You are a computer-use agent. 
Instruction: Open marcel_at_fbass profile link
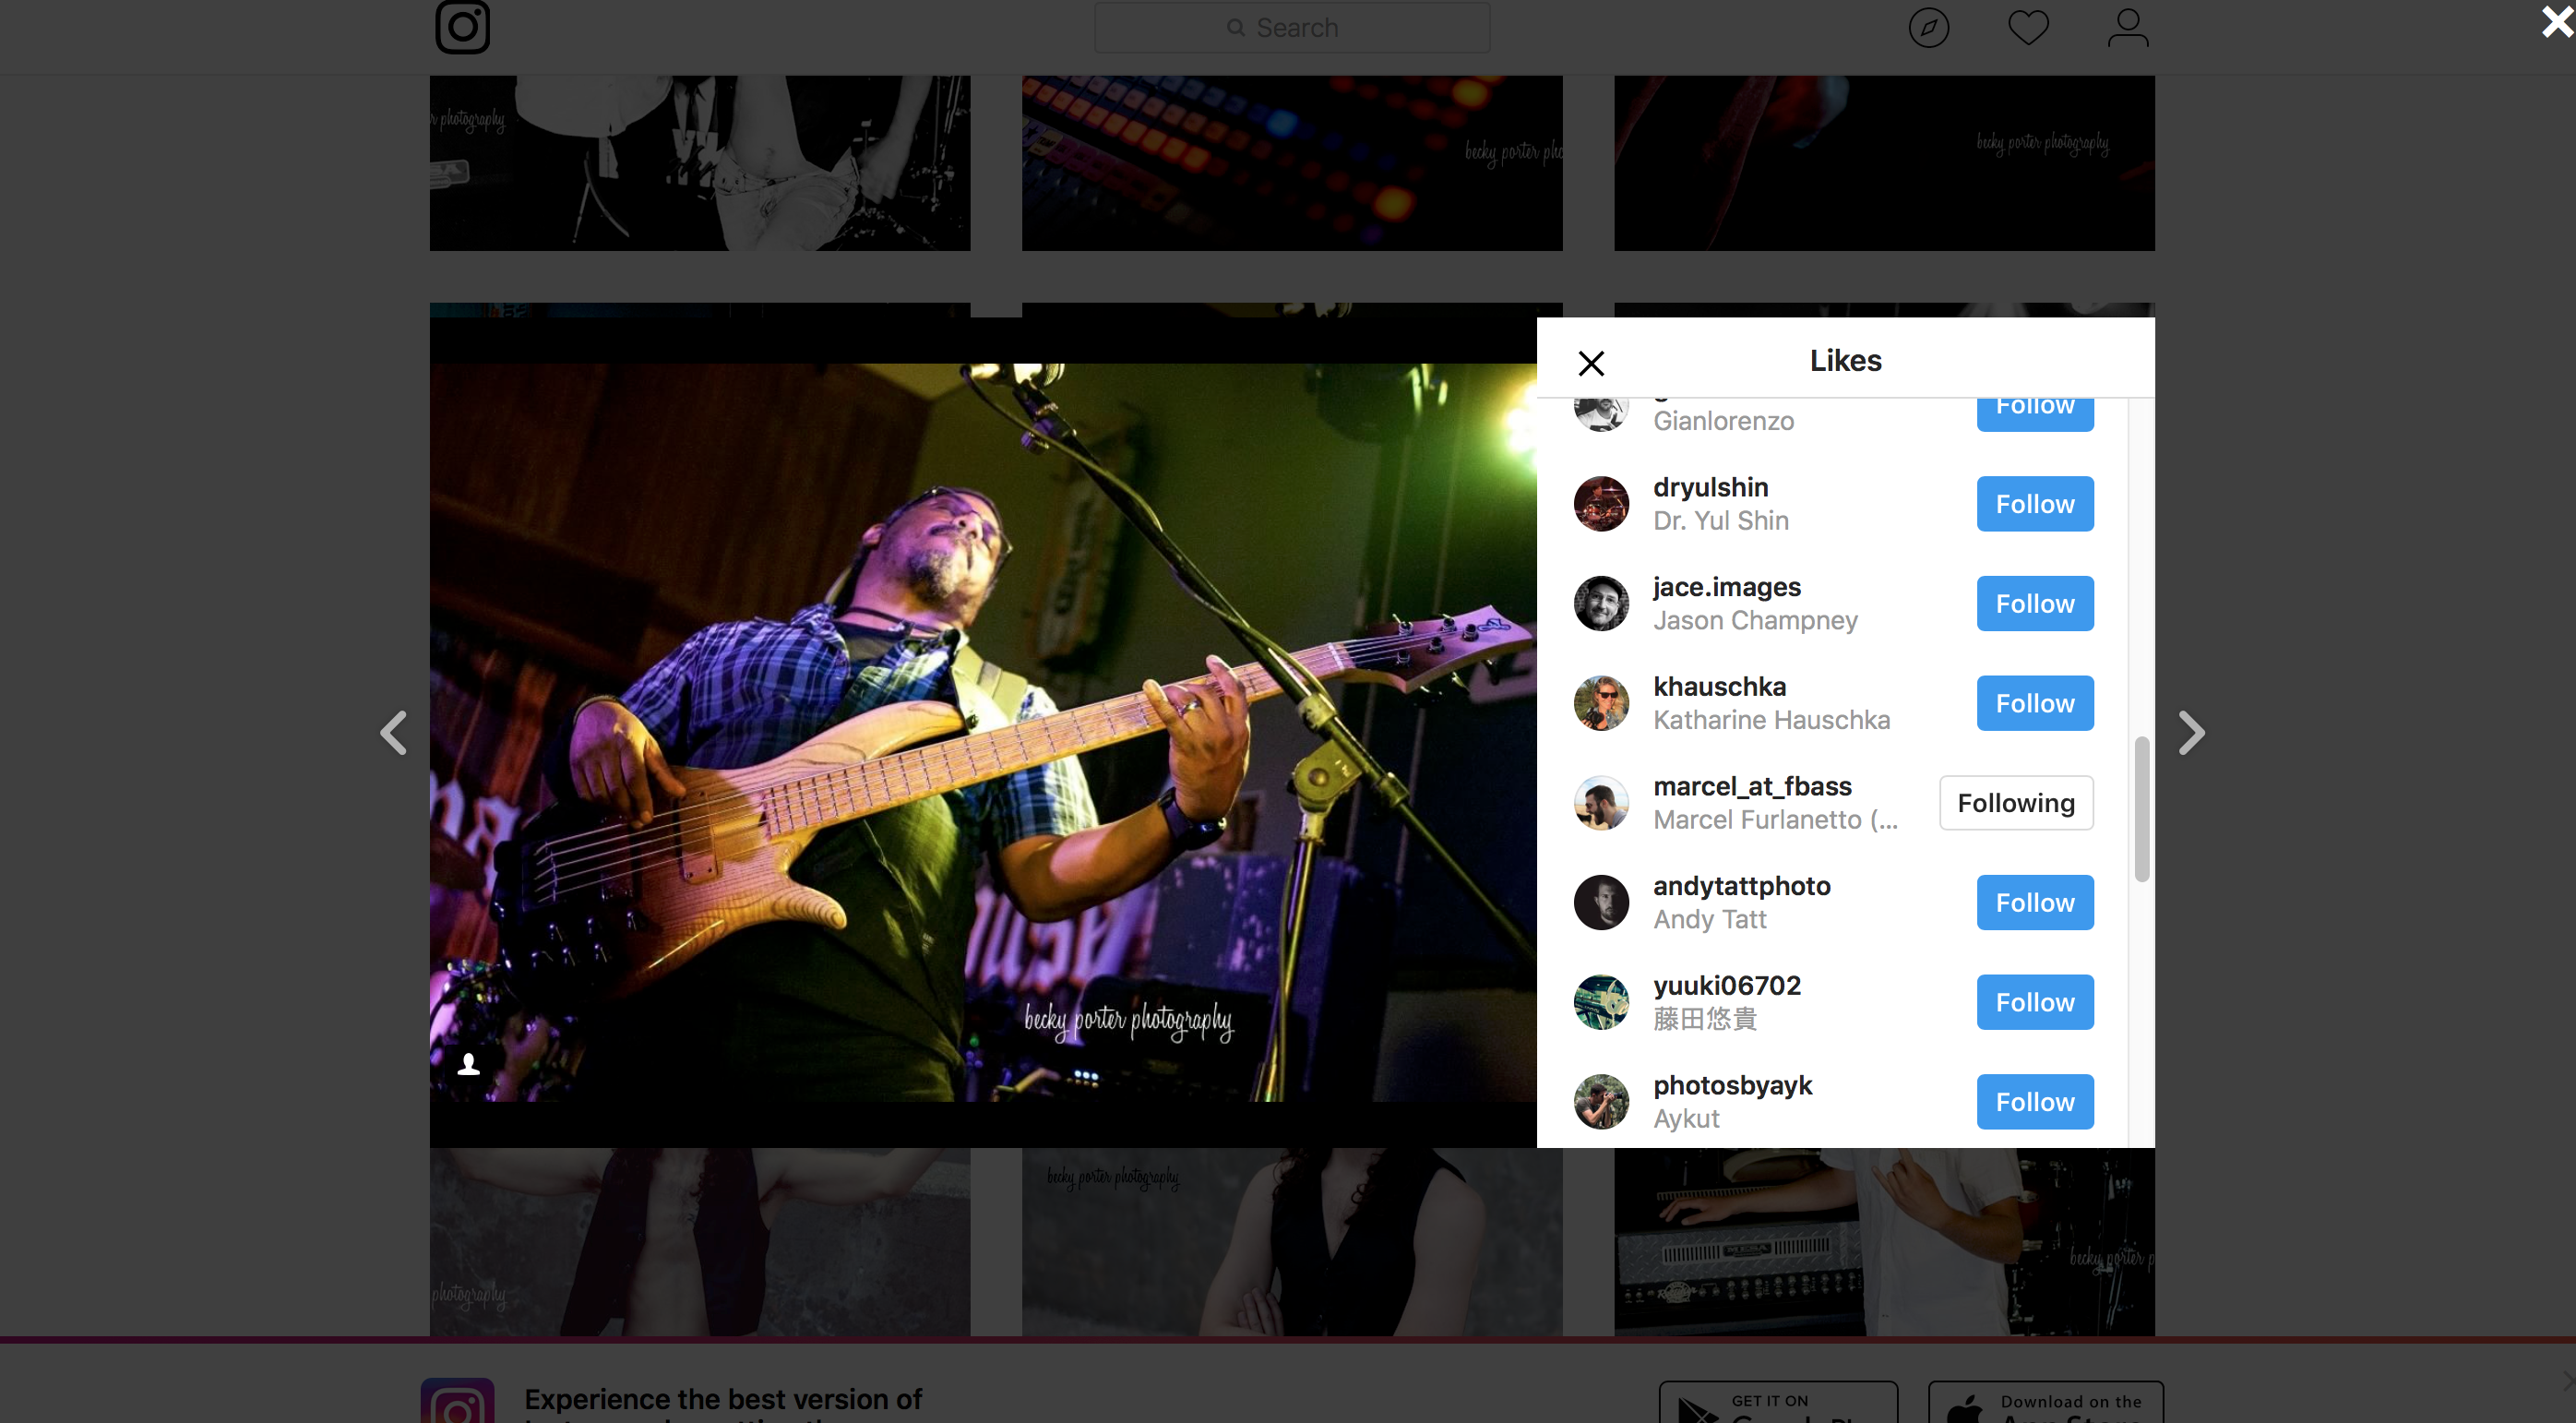(x=1752, y=787)
